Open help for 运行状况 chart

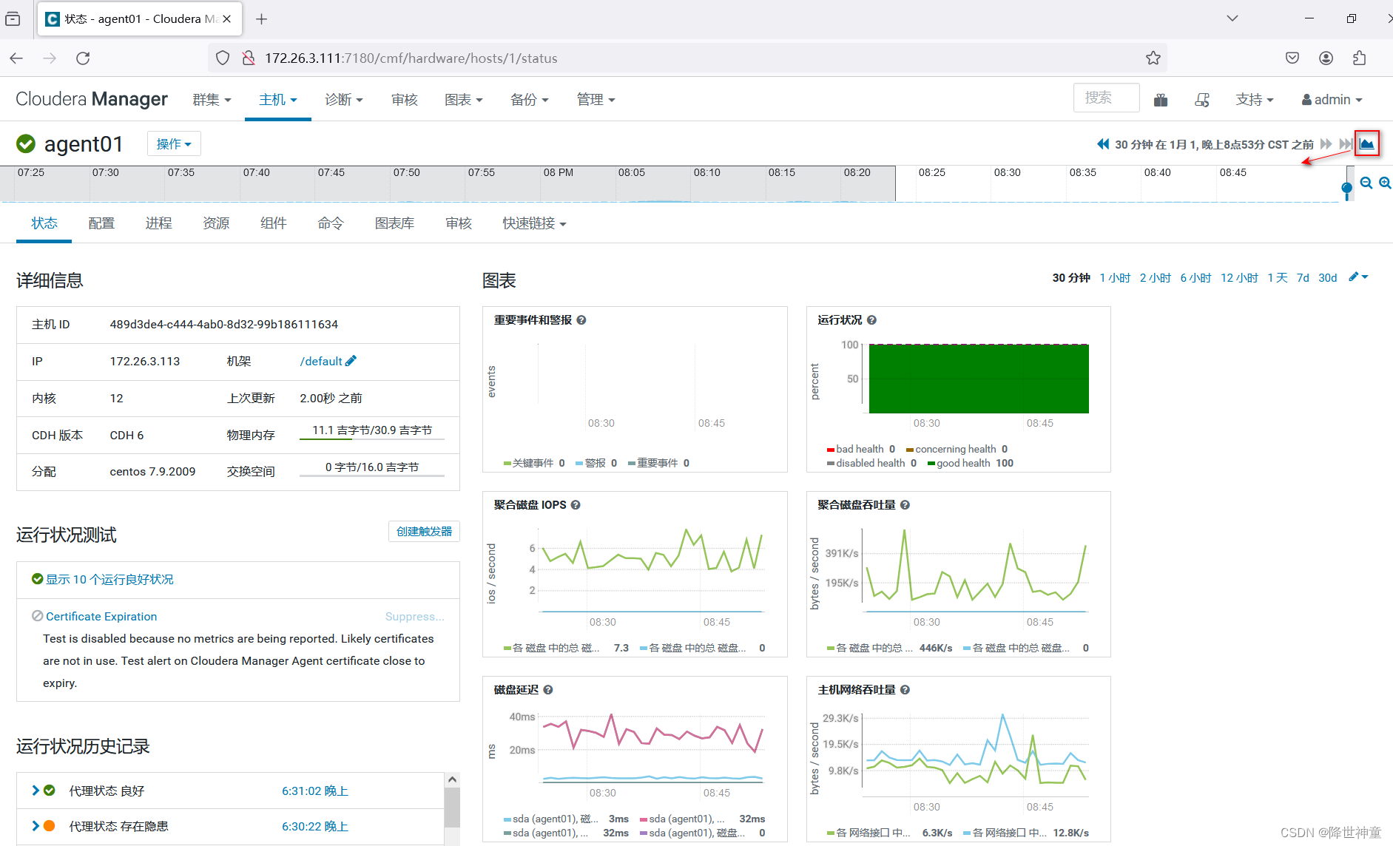tap(871, 320)
